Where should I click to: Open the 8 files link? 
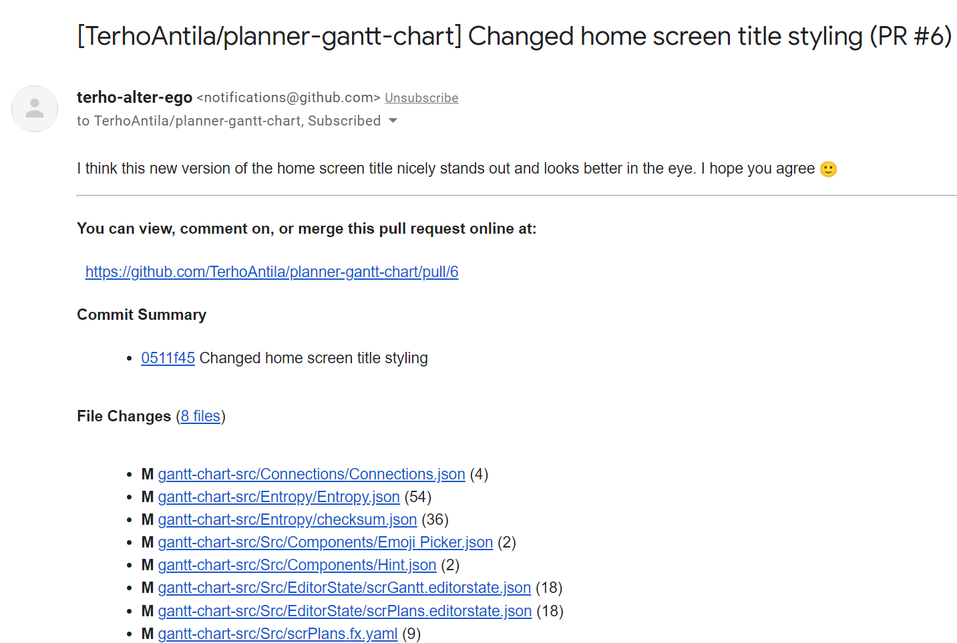[x=200, y=416]
